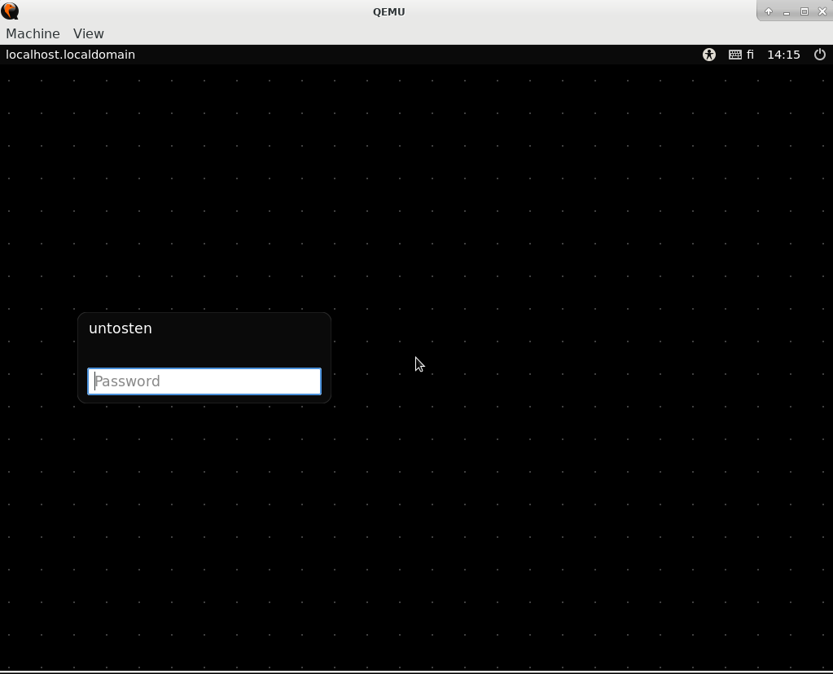The image size is (833, 674).
Task: Minimize the QEMU window
Action: pos(787,11)
